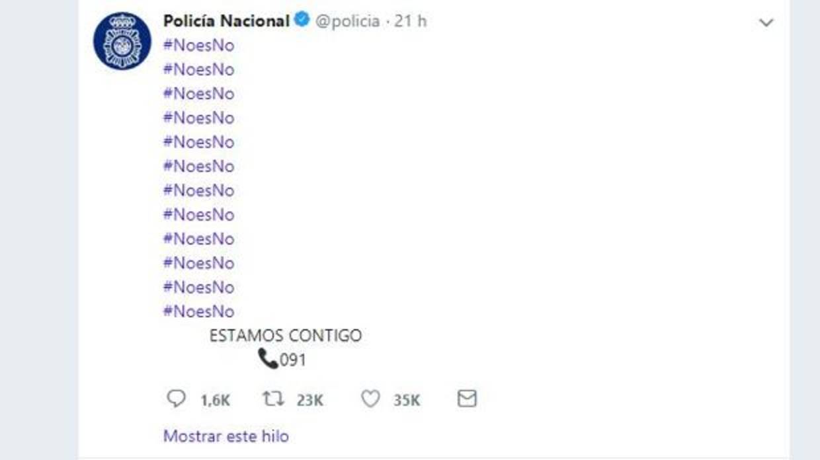This screenshot has width=820, height=460.
Task: Click the 21 h timestamp
Action: (x=411, y=21)
